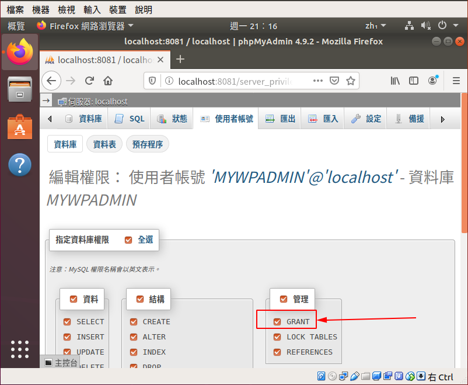
Task: Save page to Pocket
Action: coord(334,81)
